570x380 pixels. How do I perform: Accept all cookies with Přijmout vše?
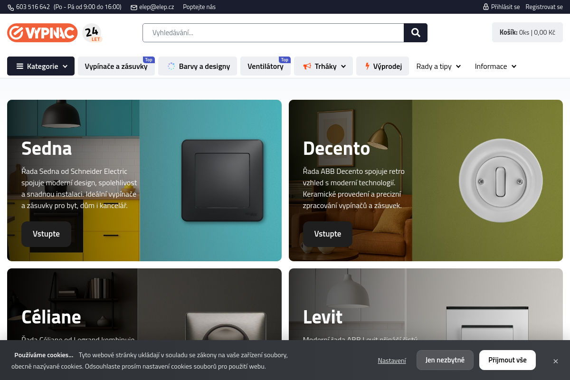pos(507,360)
